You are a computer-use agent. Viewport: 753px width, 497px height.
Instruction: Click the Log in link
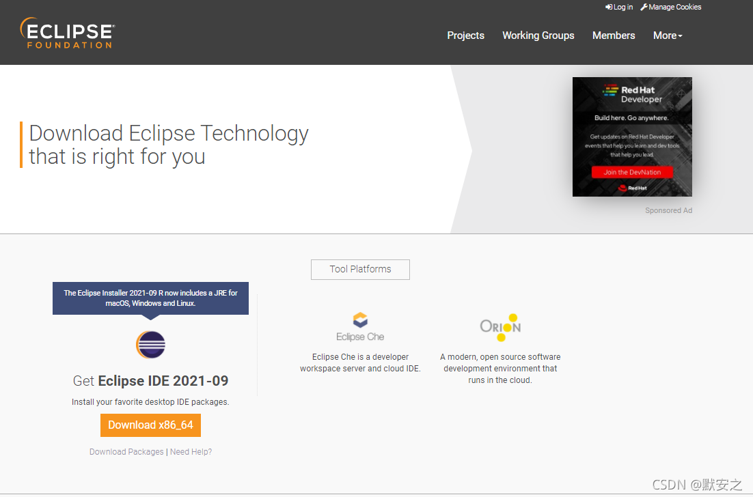[x=619, y=8]
